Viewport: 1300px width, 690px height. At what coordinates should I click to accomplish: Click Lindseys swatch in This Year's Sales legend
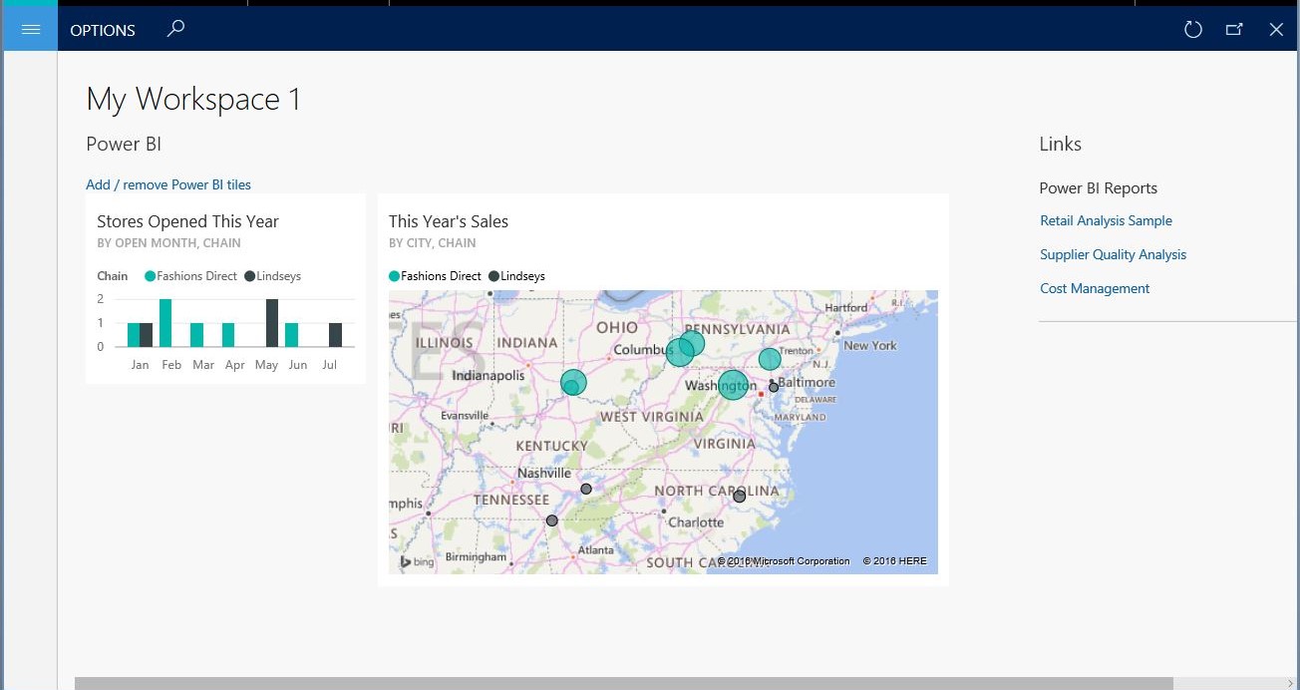[494, 276]
